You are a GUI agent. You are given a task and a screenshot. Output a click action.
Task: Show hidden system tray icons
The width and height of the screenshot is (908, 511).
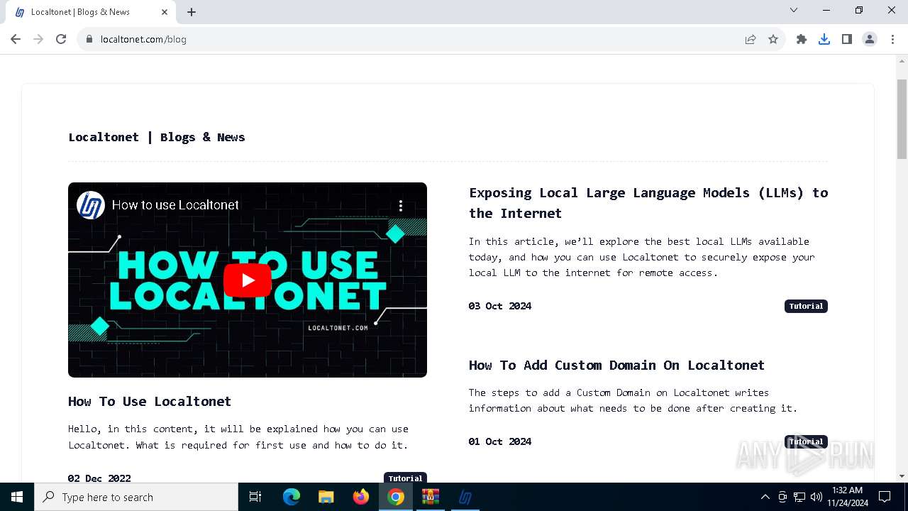765,497
